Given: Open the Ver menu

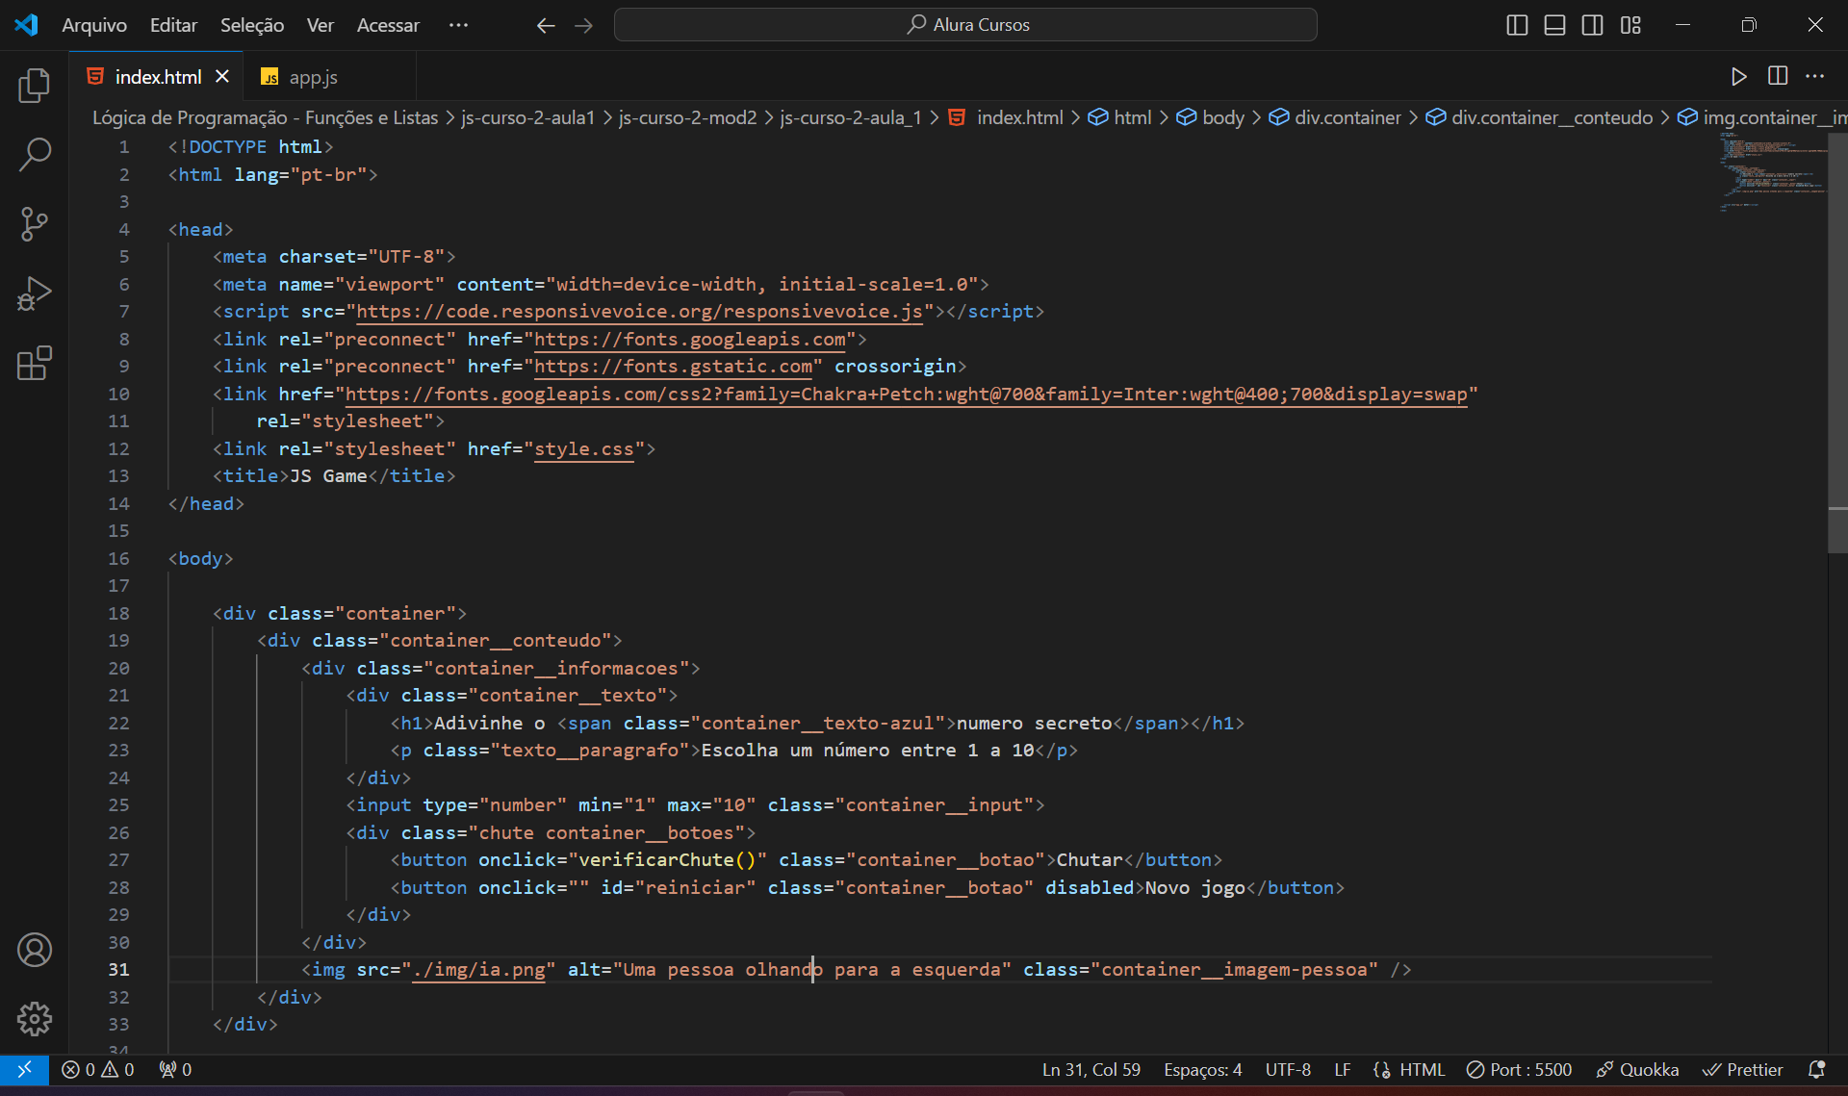Looking at the screenshot, I should point(320,25).
